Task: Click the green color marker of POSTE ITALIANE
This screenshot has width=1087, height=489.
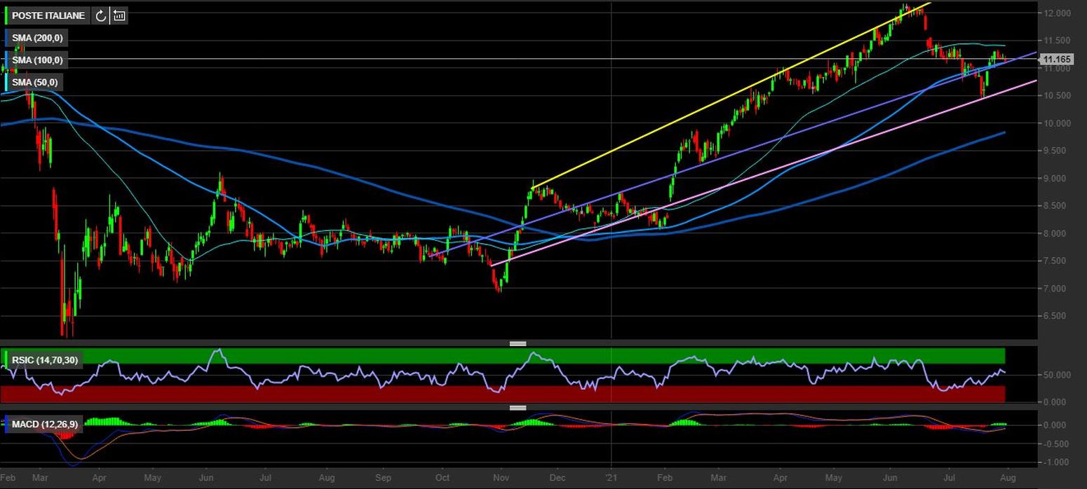Action: pyautogui.click(x=6, y=15)
